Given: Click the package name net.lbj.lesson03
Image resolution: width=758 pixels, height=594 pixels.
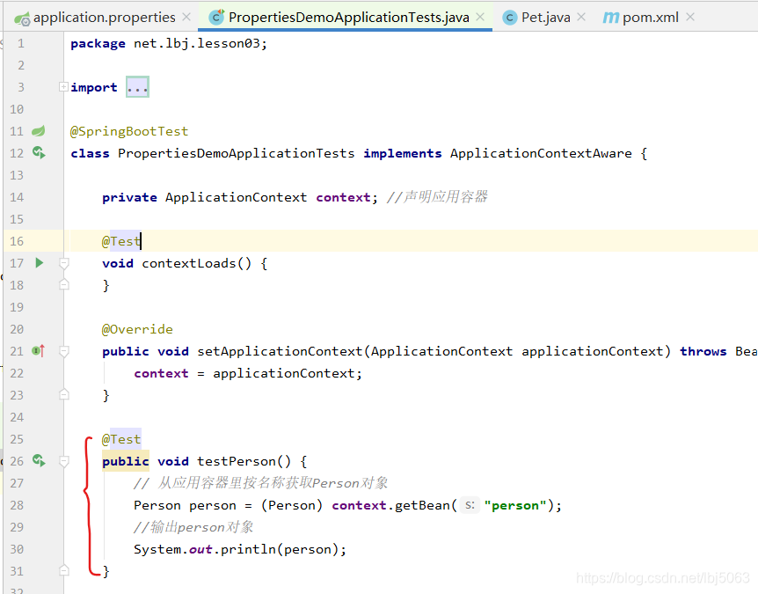Looking at the screenshot, I should (x=197, y=43).
